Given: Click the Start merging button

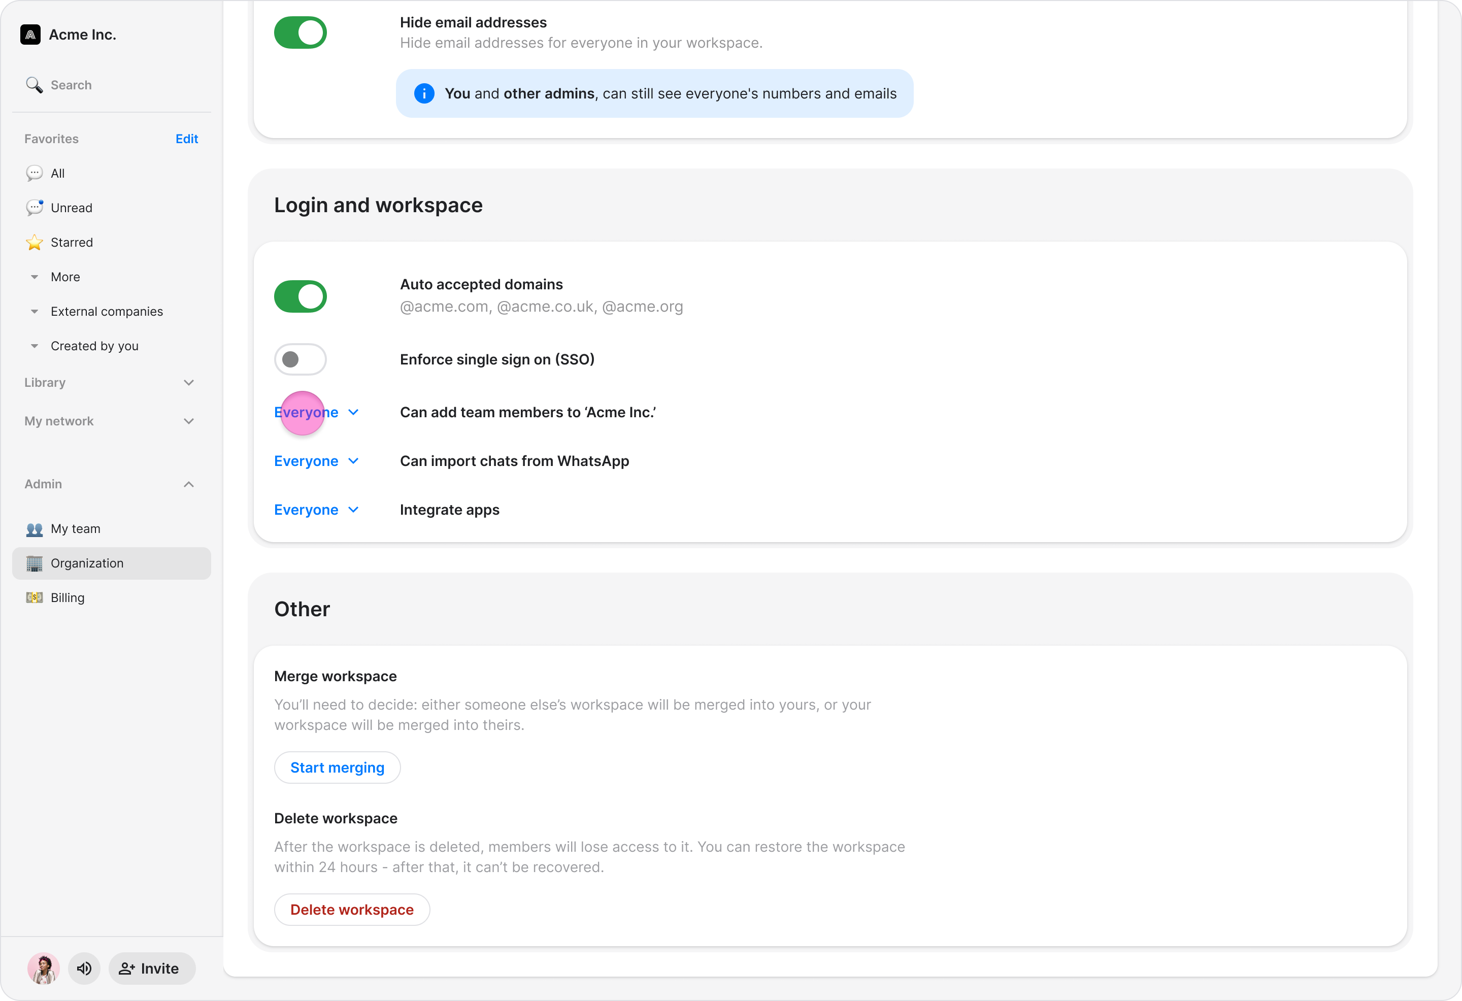Looking at the screenshot, I should pos(337,768).
